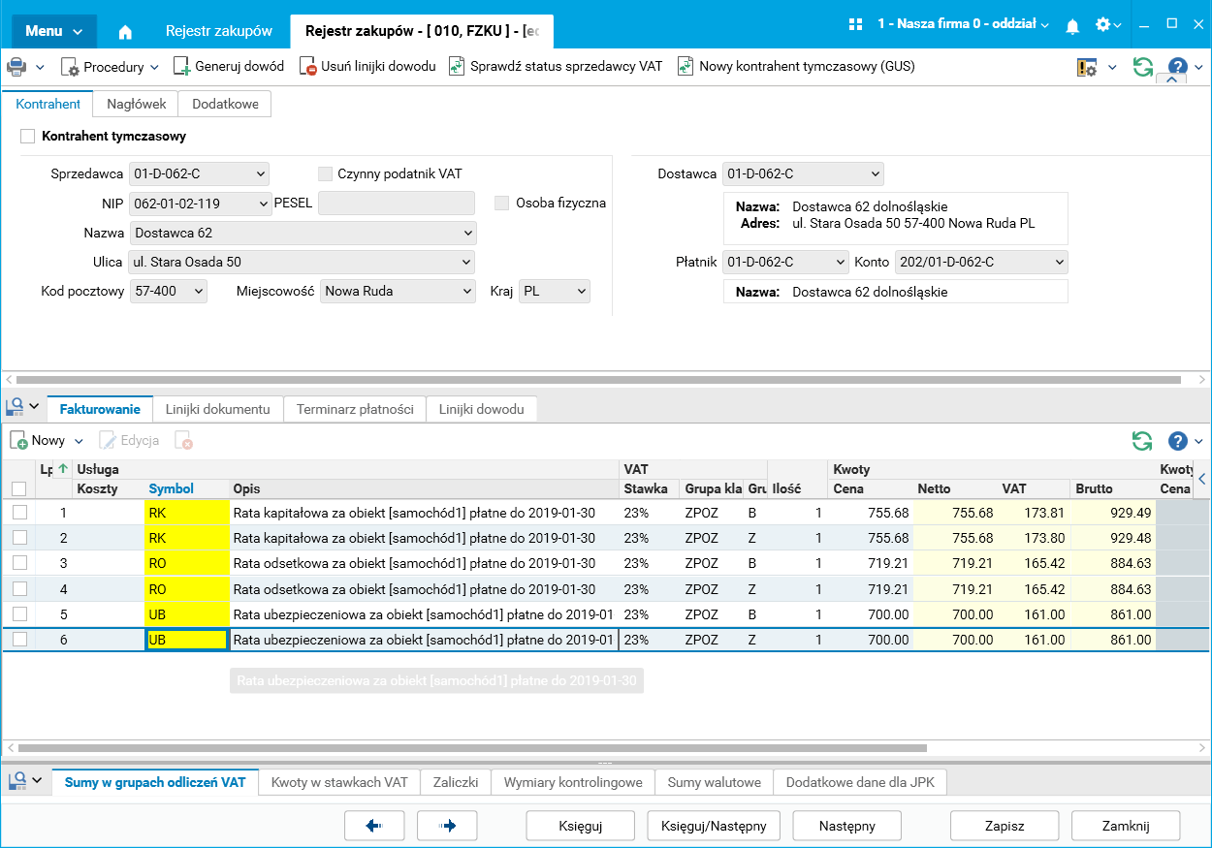Screen dimensions: 1212x848
Task: Expand the Sprzedawca dropdown
Action: coord(260,174)
